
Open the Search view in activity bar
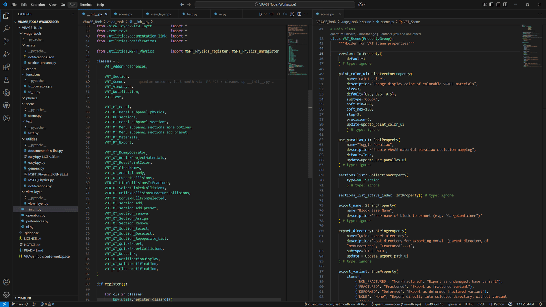6,29
